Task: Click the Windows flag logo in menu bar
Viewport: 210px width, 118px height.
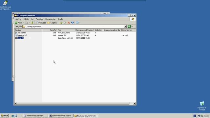Action: point(133,19)
